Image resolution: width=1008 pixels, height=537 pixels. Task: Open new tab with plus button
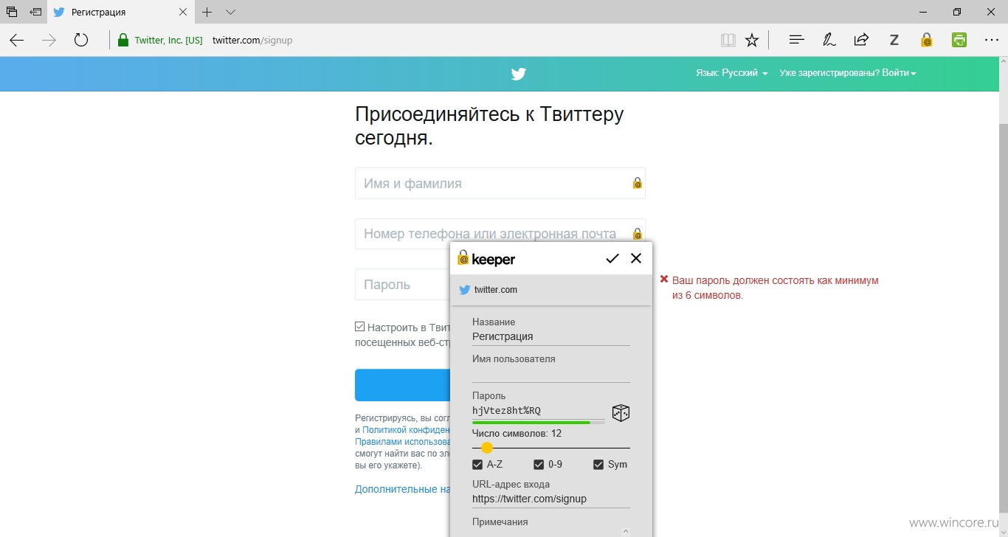tap(207, 12)
